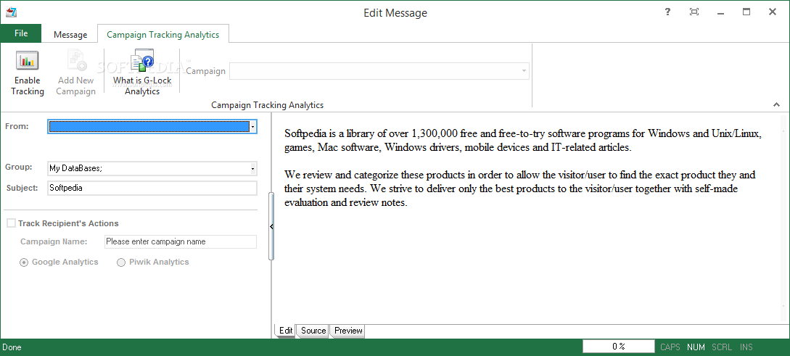The image size is (790, 356).
Task: Maximize the Edit Message window
Action: tap(746, 12)
